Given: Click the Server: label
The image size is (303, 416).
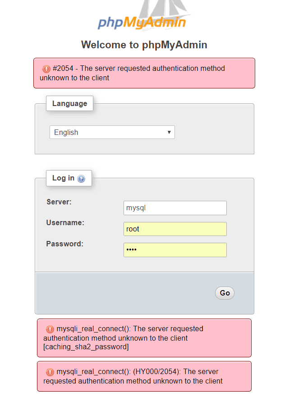Looking at the screenshot, I should pyautogui.click(x=59, y=202).
